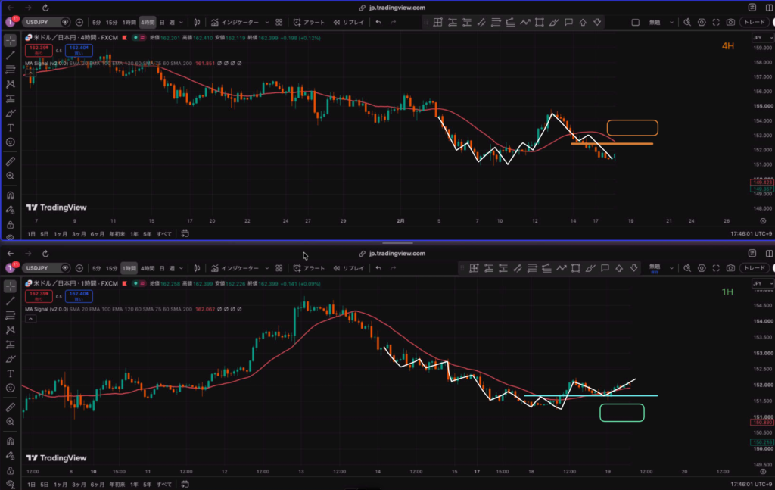Start リプレイ mode in the bottom window
Screen dimensions: 775x490
348,268
